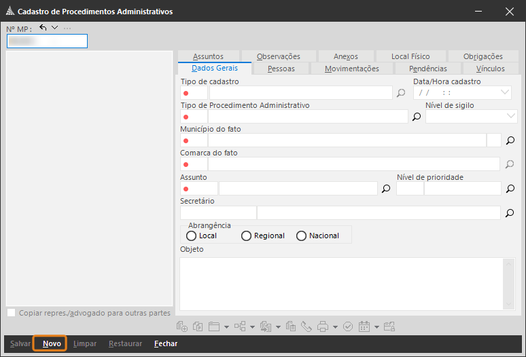Open the hierarchy icon dropdown arrow
The height and width of the screenshot is (357, 526).
pos(253,327)
